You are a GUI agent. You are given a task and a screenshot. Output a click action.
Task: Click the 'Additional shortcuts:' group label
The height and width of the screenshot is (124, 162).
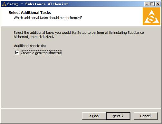point(30,46)
